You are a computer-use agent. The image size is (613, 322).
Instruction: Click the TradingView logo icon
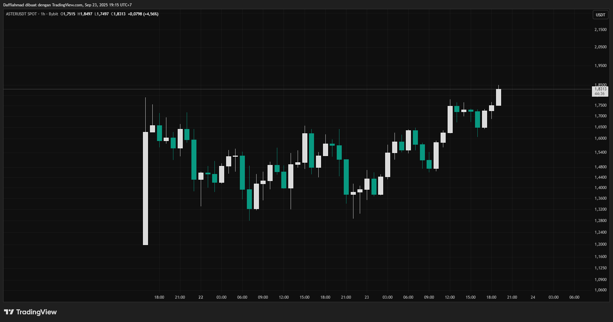click(9, 312)
